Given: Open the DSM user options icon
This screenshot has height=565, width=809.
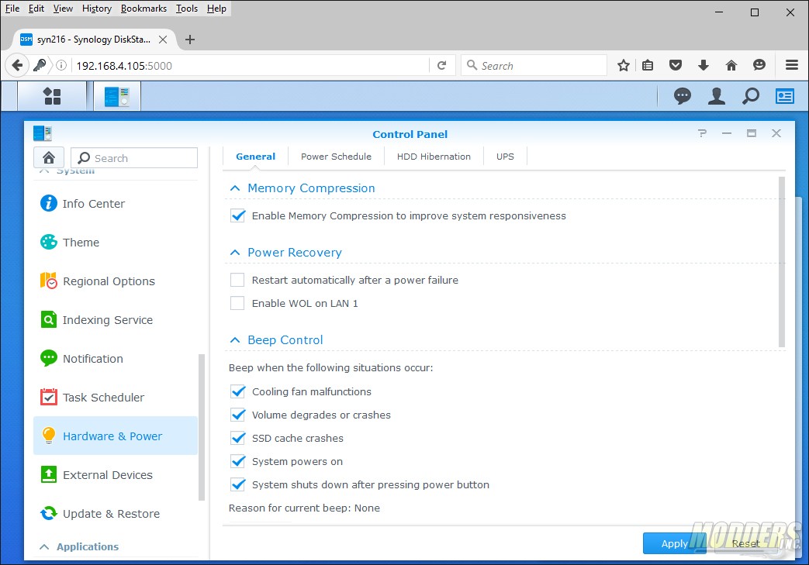Looking at the screenshot, I should (x=716, y=96).
